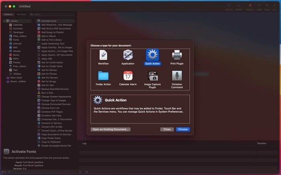281x175 pixels.
Task: Select Add Grid to PDF Documents action
Action: click(x=55, y=28)
